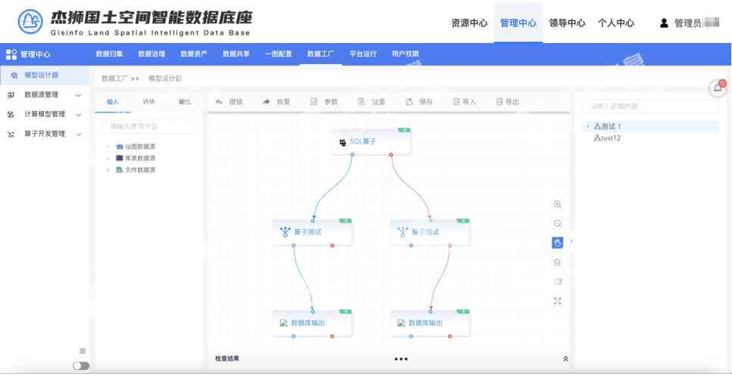Click the three dots on 检查结果 bar
The width and height of the screenshot is (732, 376).
pos(401,359)
